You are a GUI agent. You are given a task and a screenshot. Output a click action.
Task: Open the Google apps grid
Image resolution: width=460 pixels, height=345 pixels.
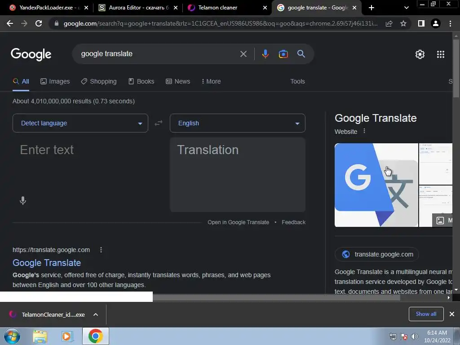tap(441, 54)
